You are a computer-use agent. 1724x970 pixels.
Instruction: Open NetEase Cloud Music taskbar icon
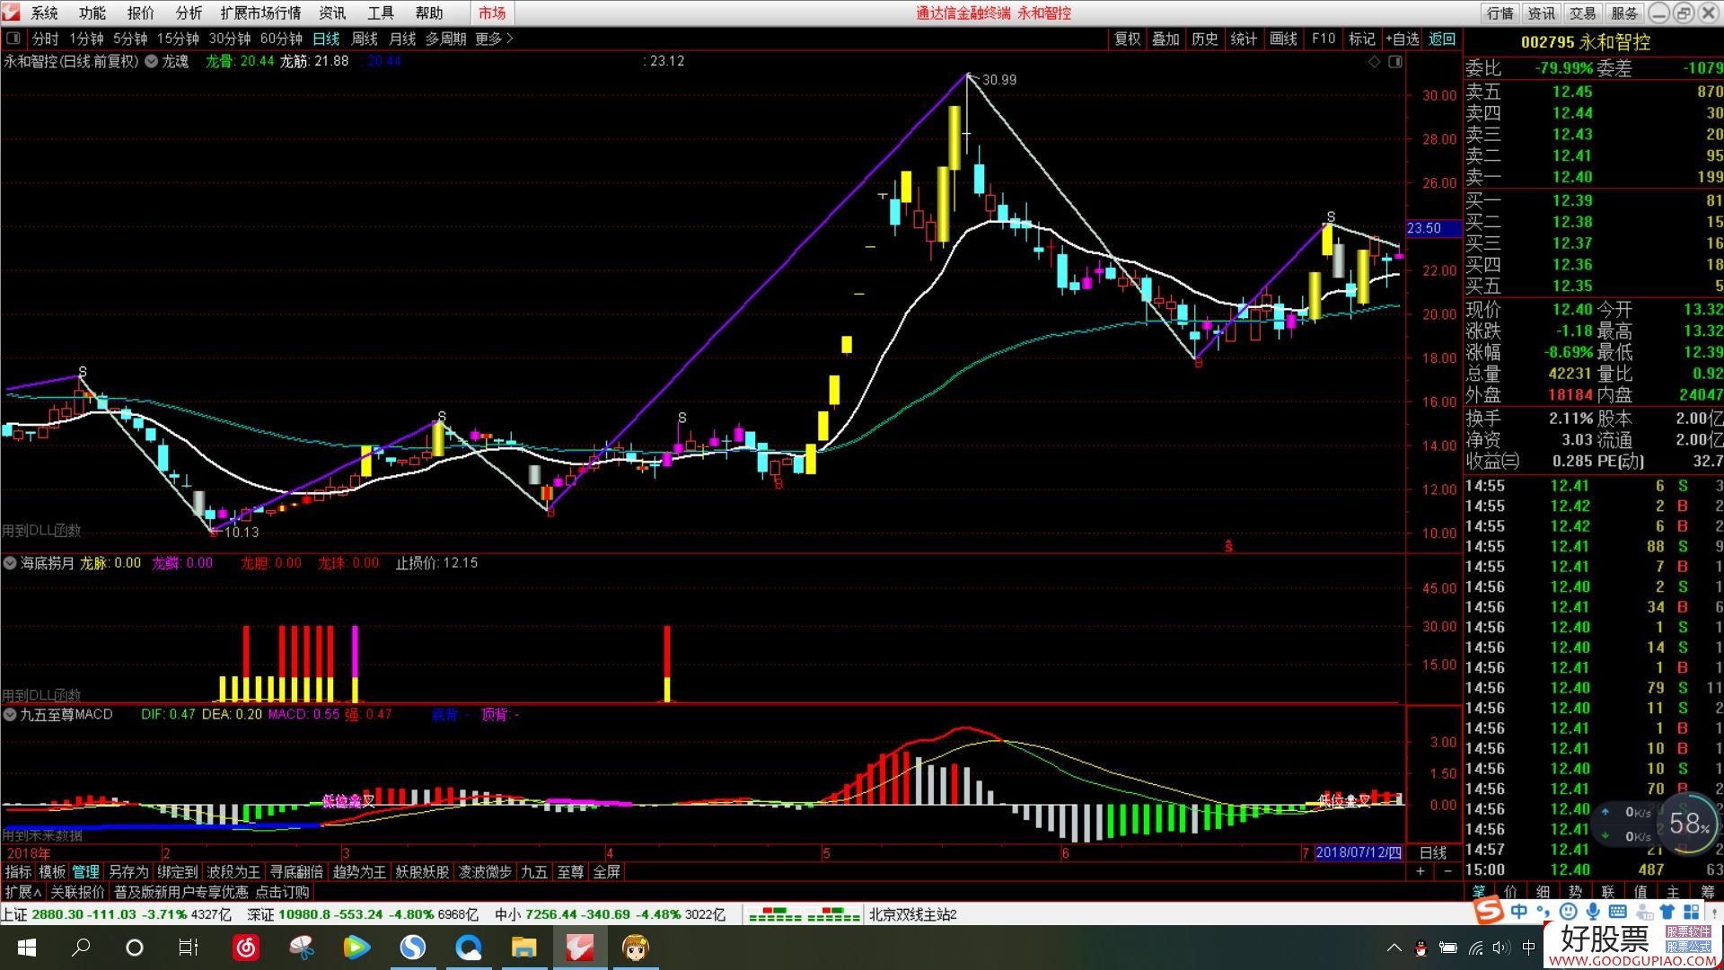[x=246, y=948]
